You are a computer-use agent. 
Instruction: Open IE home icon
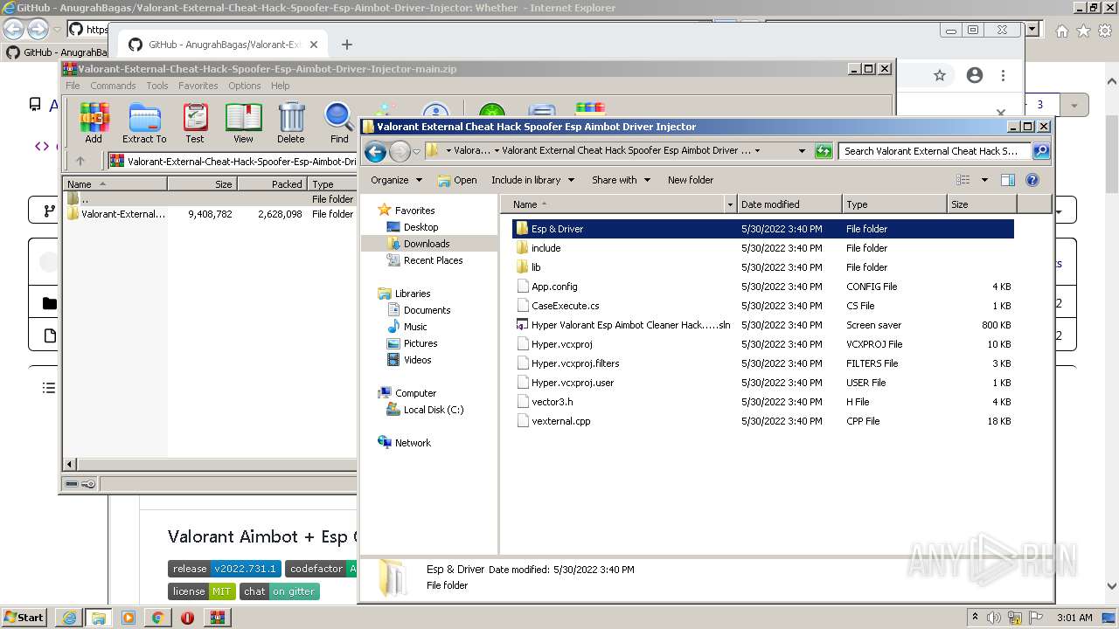[x=1062, y=31]
